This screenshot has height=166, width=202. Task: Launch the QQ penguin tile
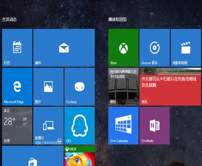(79, 126)
